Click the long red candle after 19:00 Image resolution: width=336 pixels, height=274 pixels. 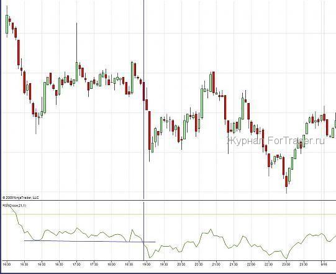[150, 130]
